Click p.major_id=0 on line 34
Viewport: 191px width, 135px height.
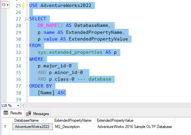[55, 66]
